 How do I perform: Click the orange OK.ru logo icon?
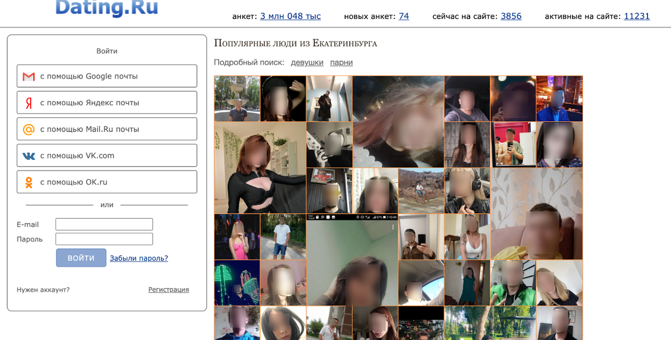29,182
